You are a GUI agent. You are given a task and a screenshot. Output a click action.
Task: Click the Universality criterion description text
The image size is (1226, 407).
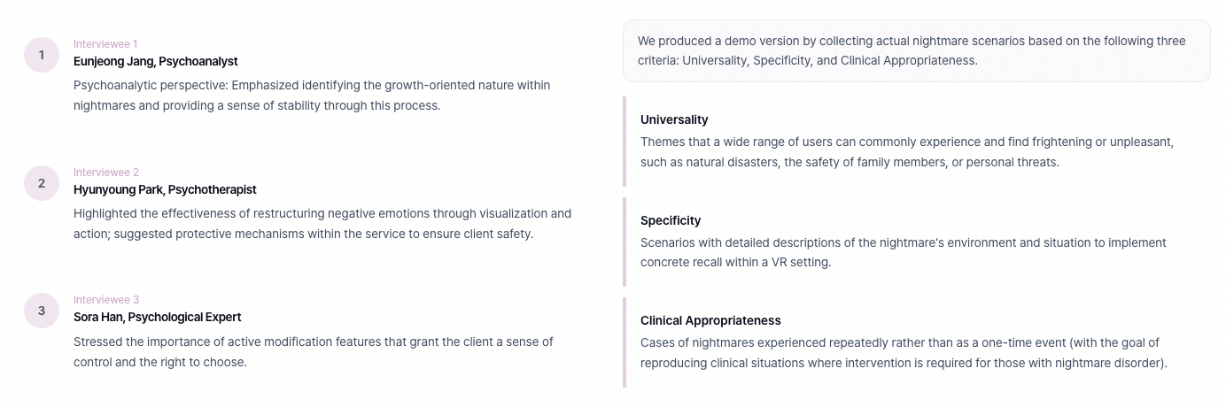click(906, 152)
